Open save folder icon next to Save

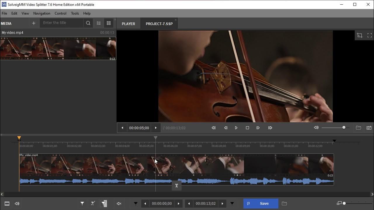(x=284, y=204)
